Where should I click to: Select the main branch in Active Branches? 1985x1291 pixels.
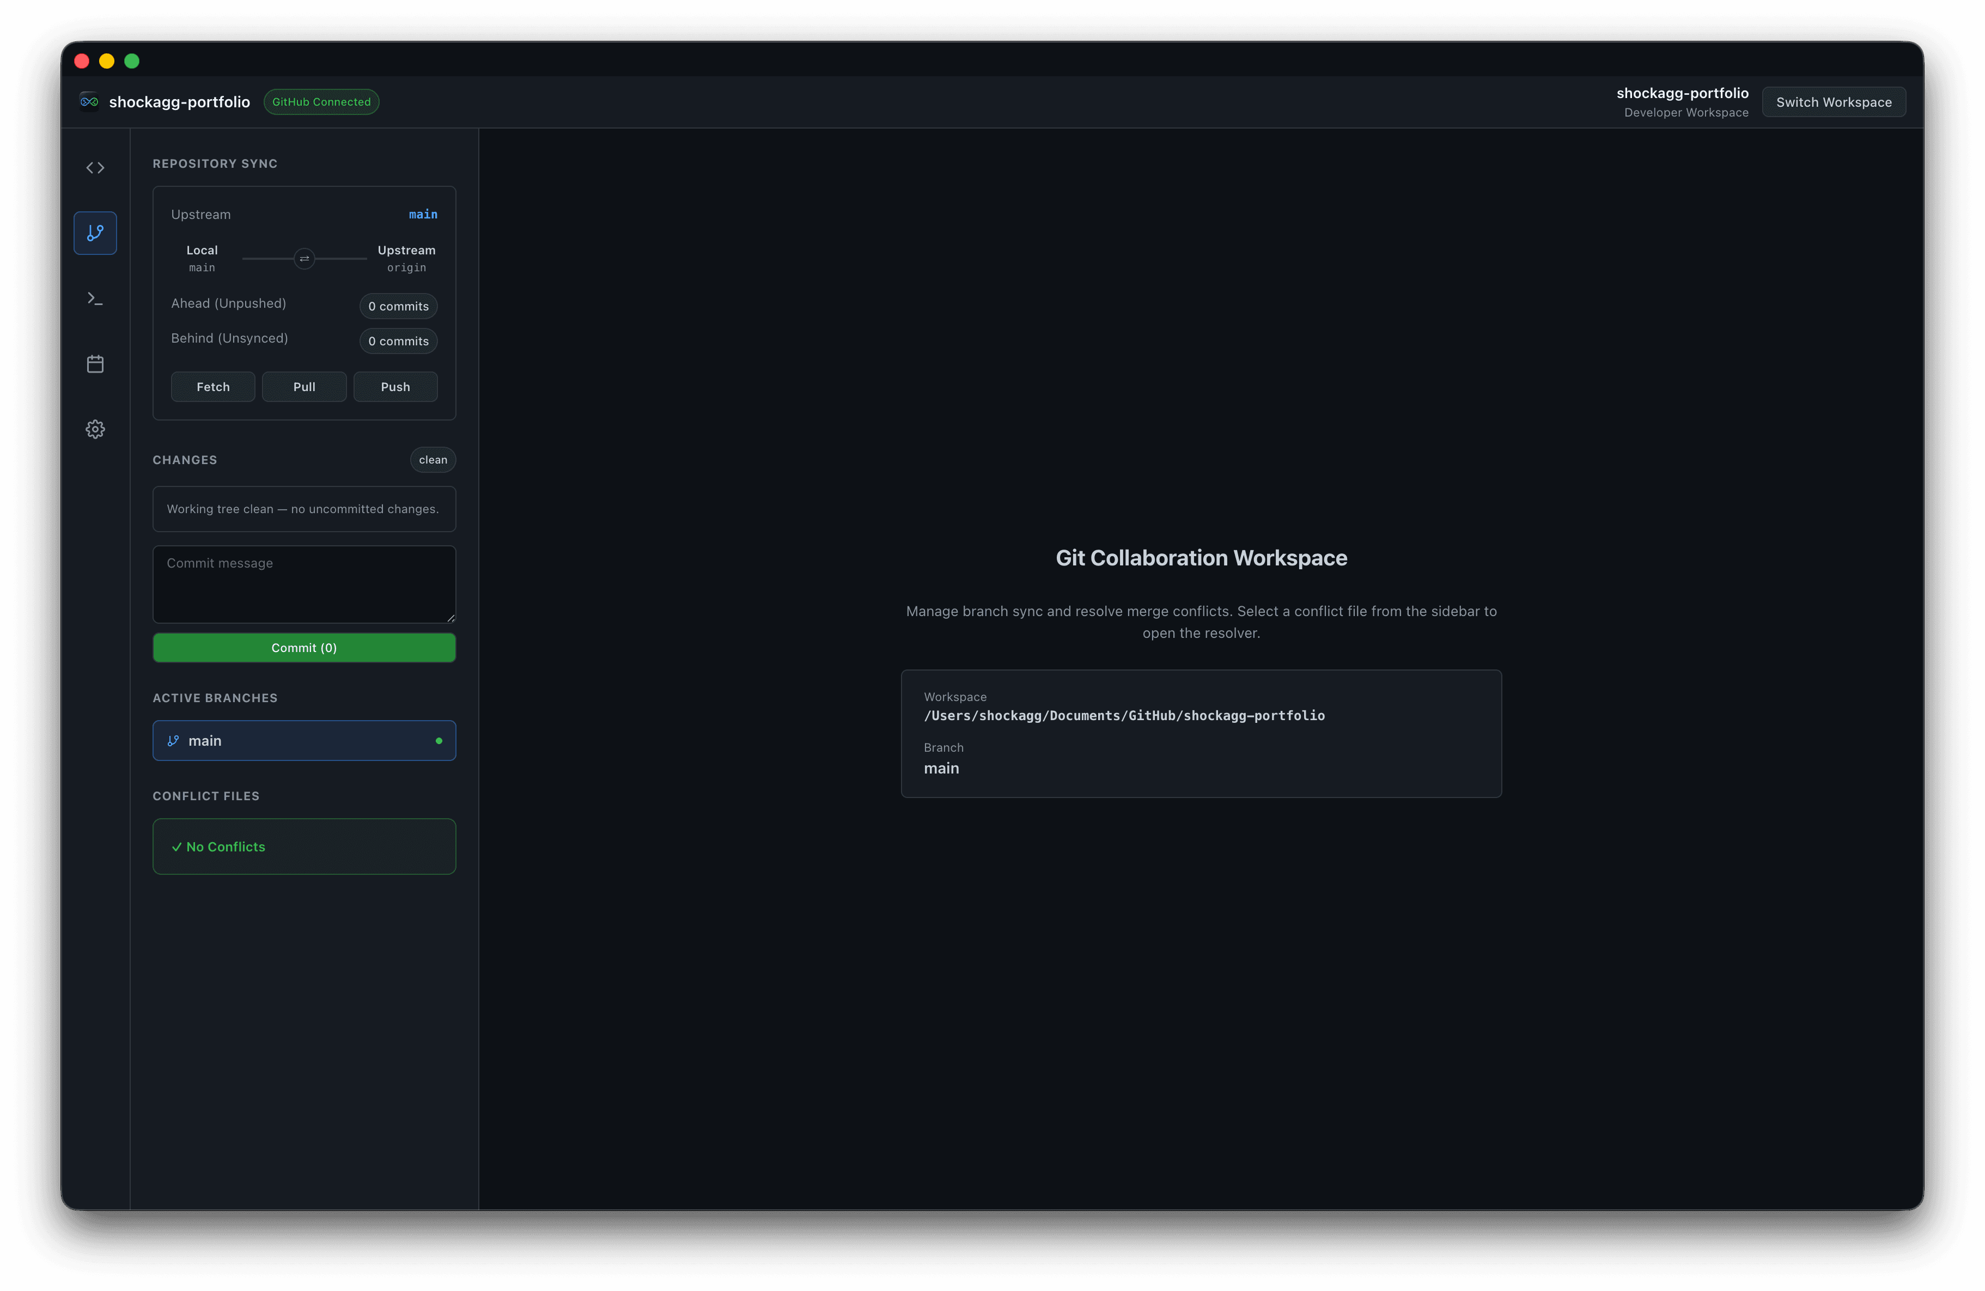point(305,741)
